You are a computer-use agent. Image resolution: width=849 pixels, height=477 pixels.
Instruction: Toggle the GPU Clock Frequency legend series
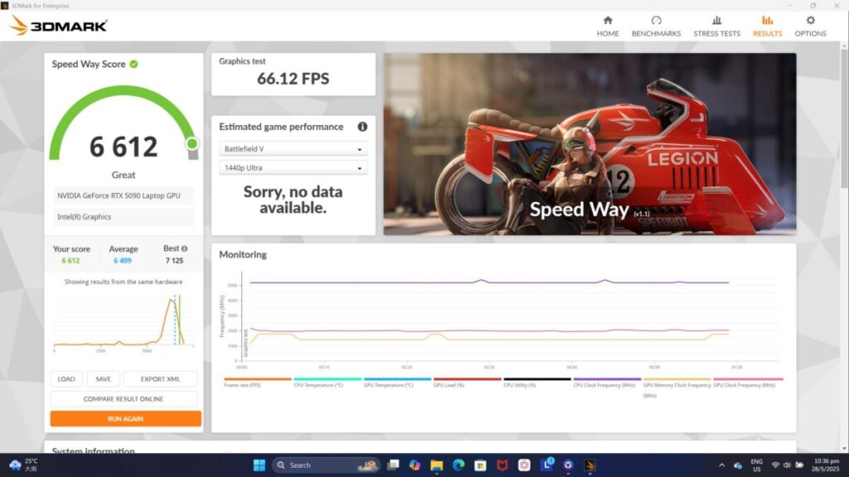point(748,383)
